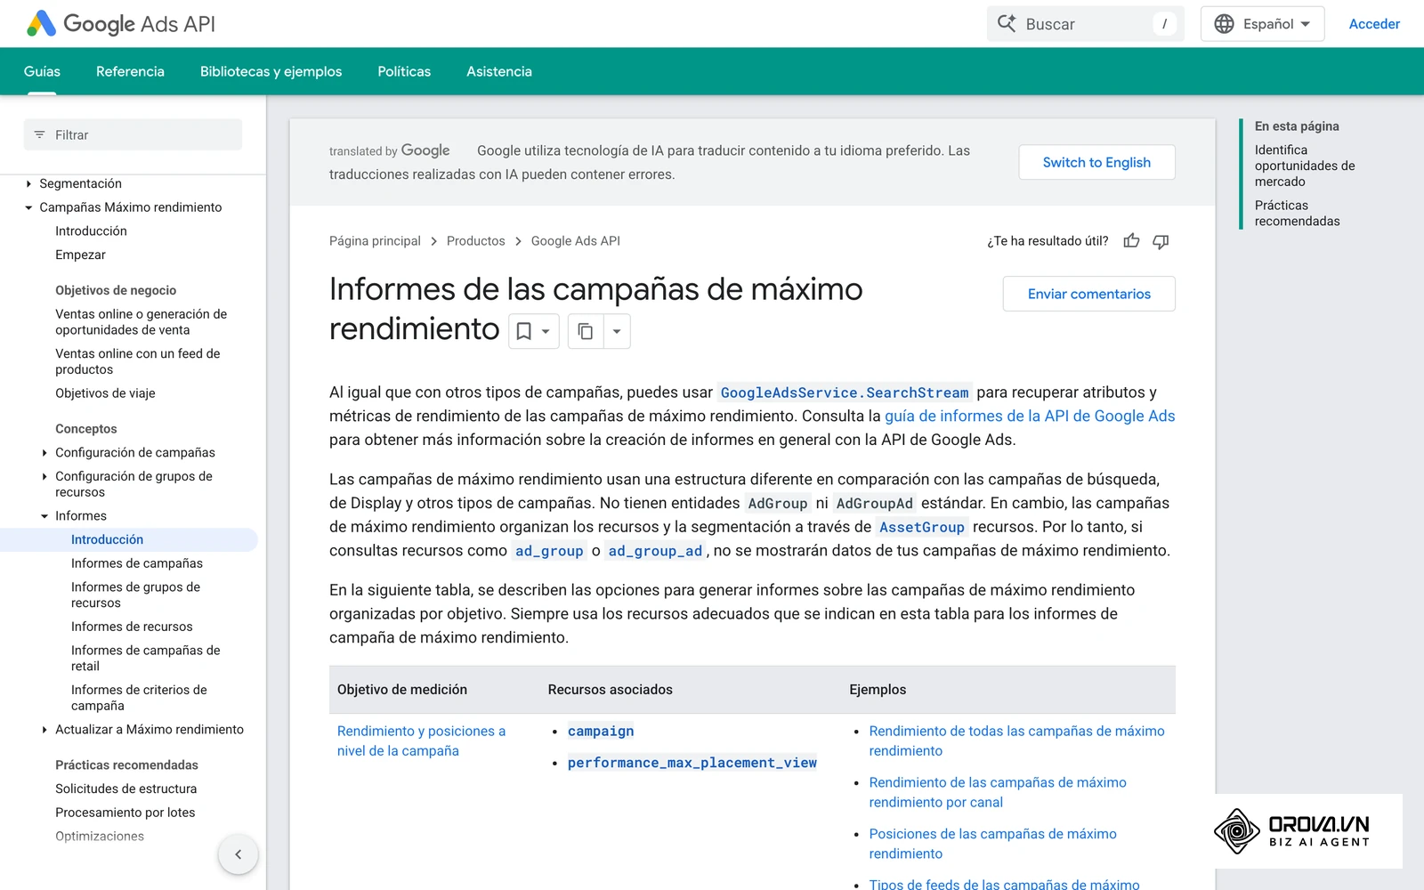The image size is (1424, 890).
Task: Collapse sidebar with the chevron button
Action: tap(238, 854)
